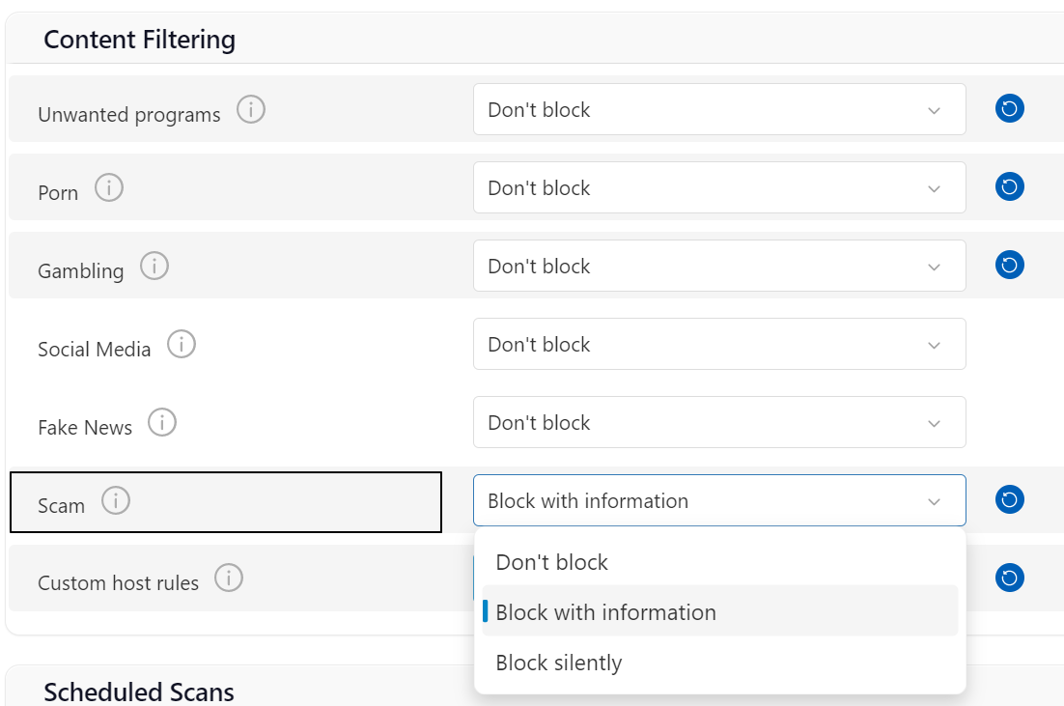The image size is (1064, 706).
Task: View info about Fake News filtering
Action: (162, 422)
